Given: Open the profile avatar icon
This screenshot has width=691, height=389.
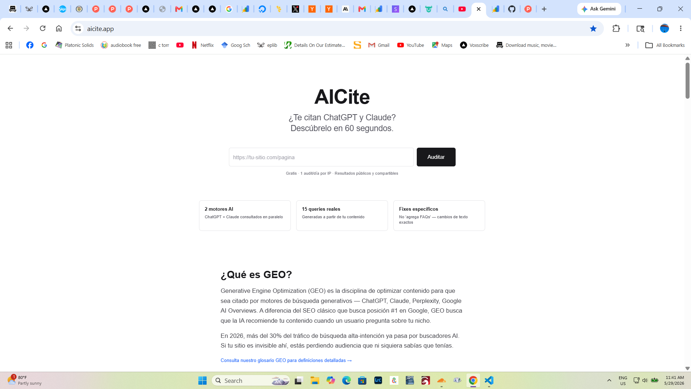Looking at the screenshot, I should click(664, 28).
